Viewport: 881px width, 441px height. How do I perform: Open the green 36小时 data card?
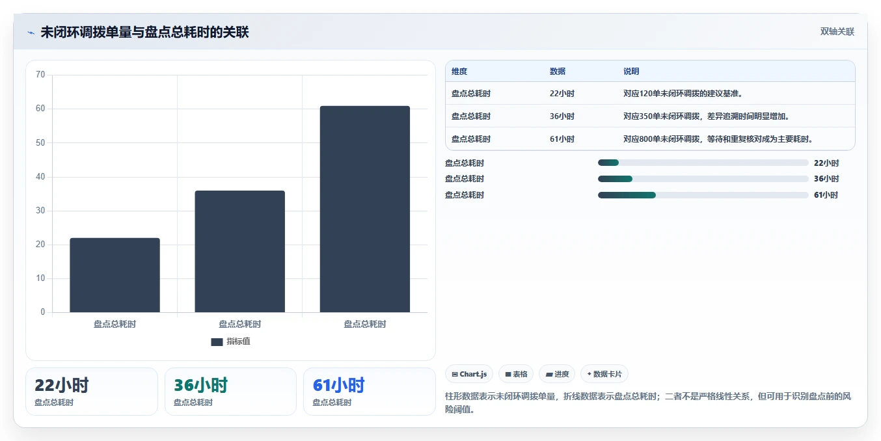tap(230, 392)
